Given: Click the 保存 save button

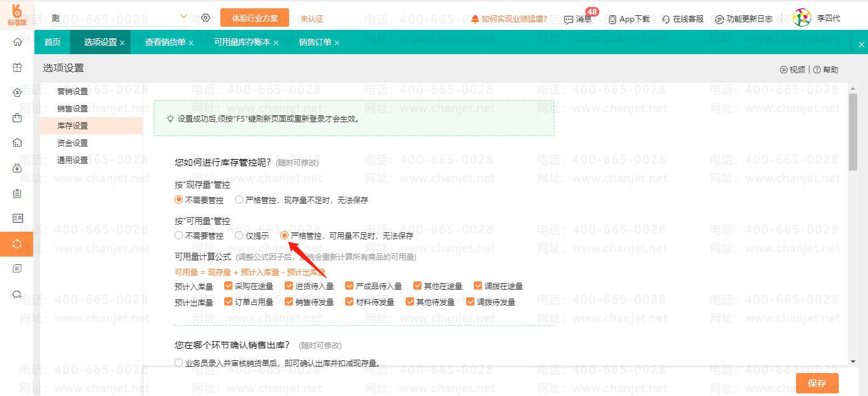Looking at the screenshot, I should 817,383.
